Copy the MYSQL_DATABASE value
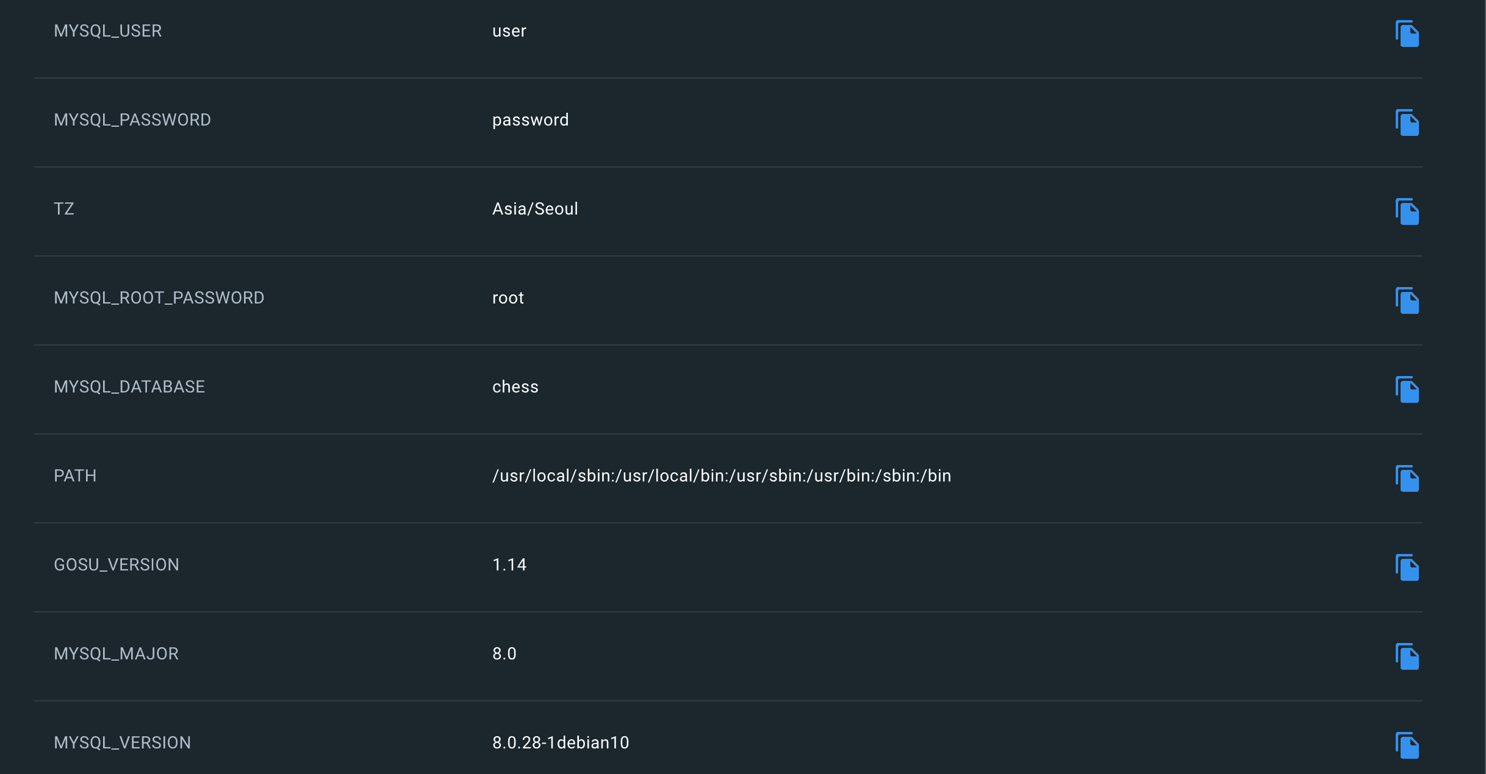Screen dimensions: 1486x774 pyautogui.click(x=1407, y=389)
